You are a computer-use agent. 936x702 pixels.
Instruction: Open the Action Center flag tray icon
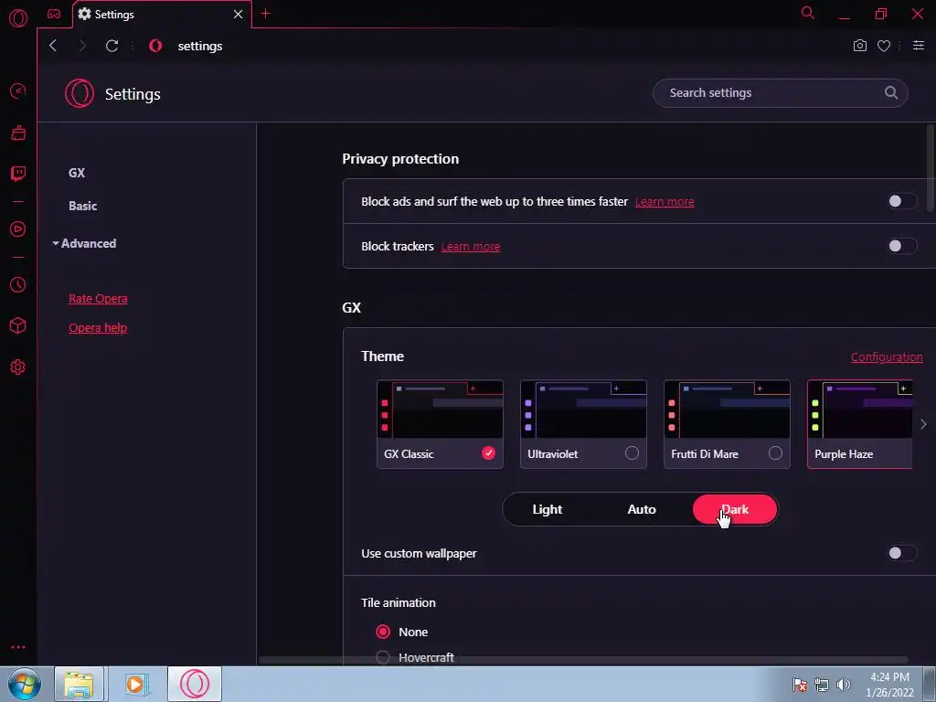click(x=799, y=685)
